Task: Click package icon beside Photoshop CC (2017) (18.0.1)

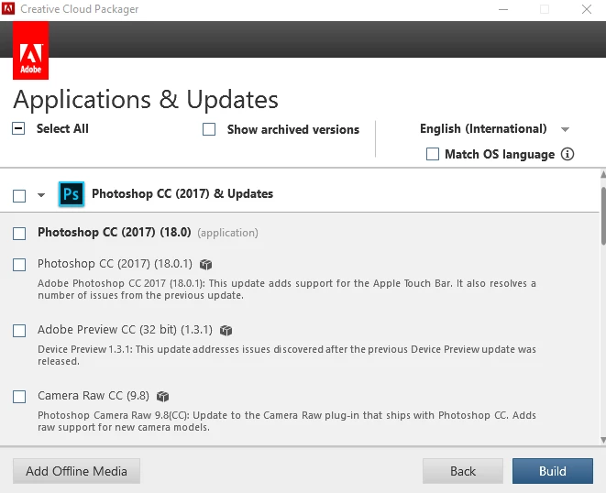Action: point(205,265)
